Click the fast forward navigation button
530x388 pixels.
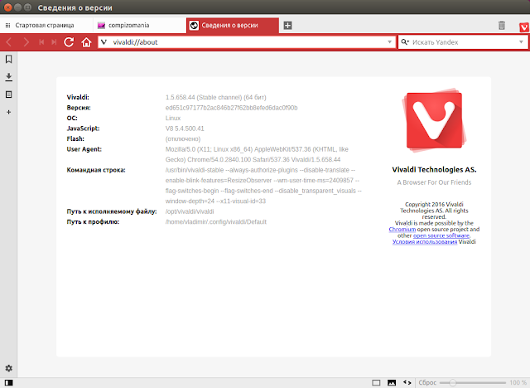click(54, 42)
